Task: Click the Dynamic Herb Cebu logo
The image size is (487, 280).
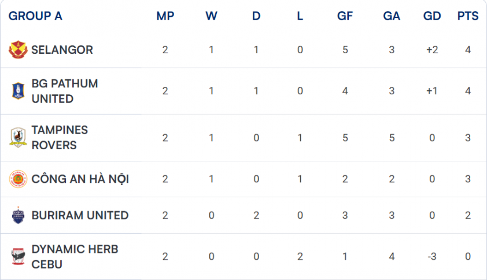Action: (18, 257)
